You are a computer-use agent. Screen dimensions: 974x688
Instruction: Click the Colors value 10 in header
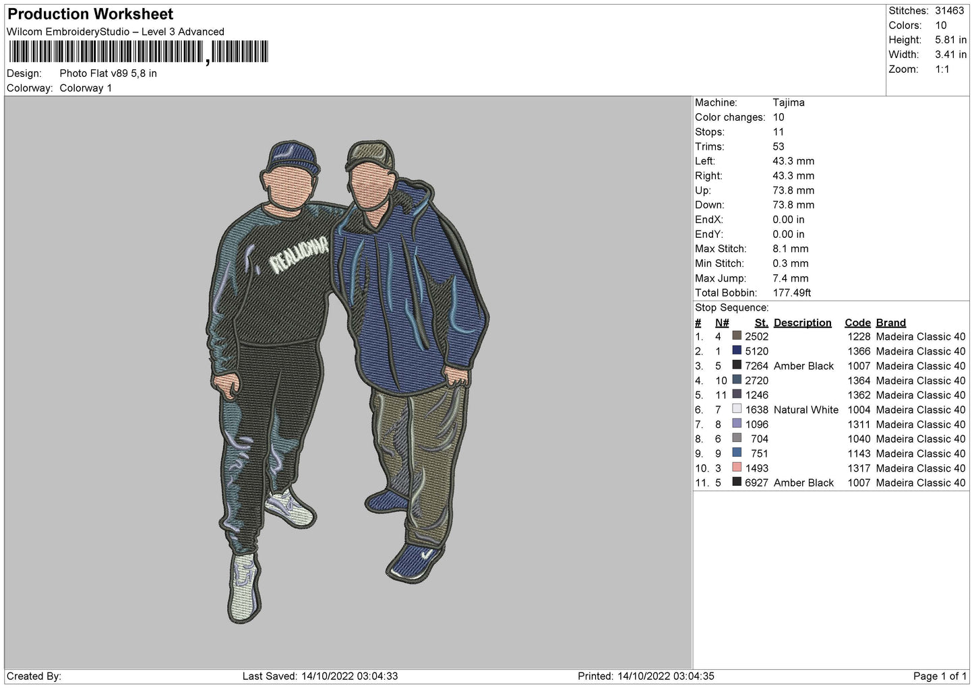point(941,26)
